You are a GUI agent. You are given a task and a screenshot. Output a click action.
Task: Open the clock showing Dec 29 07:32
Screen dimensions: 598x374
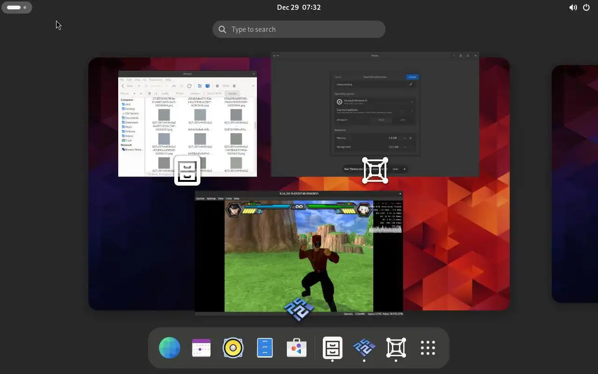coord(299,7)
